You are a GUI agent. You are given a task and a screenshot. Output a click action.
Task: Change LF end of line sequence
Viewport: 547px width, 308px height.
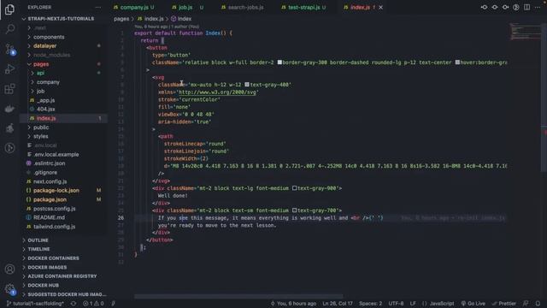(x=413, y=304)
